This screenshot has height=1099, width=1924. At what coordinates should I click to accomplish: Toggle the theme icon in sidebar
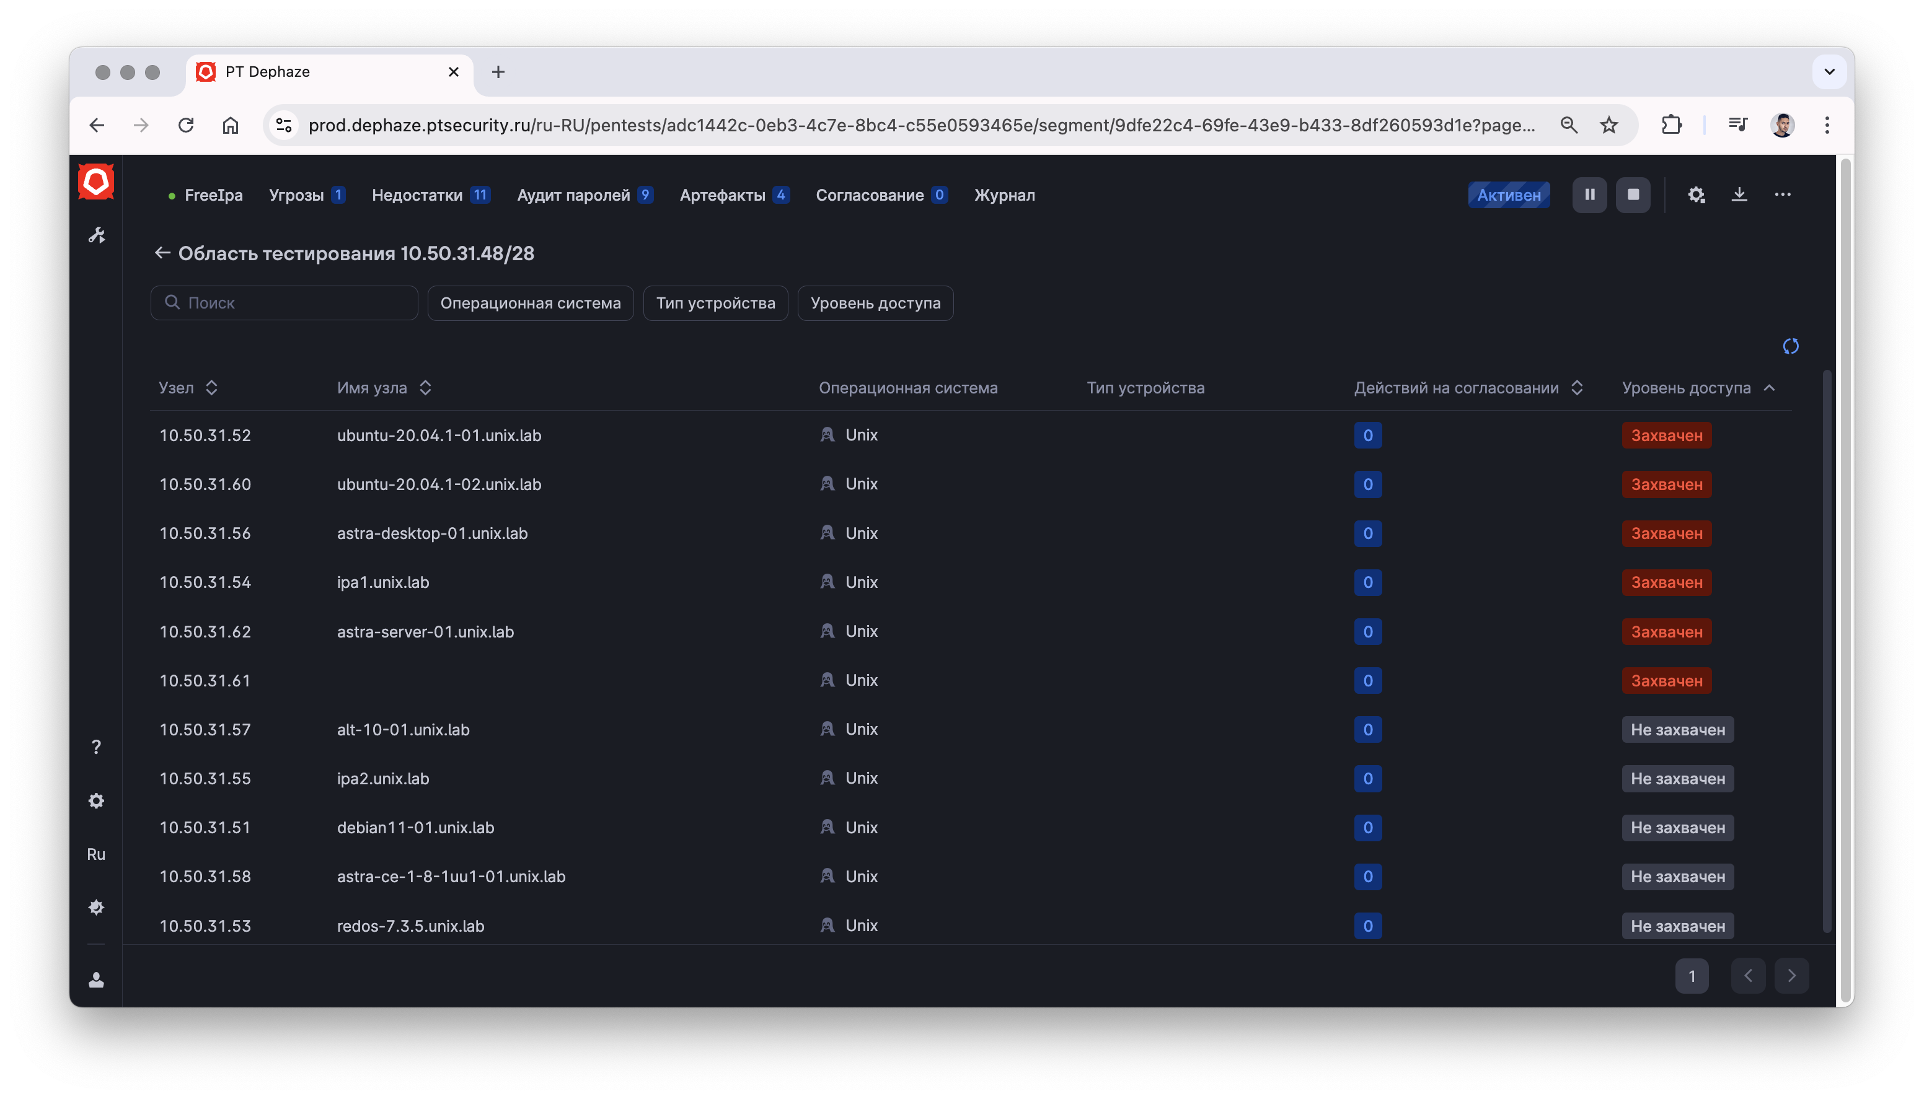pos(96,908)
